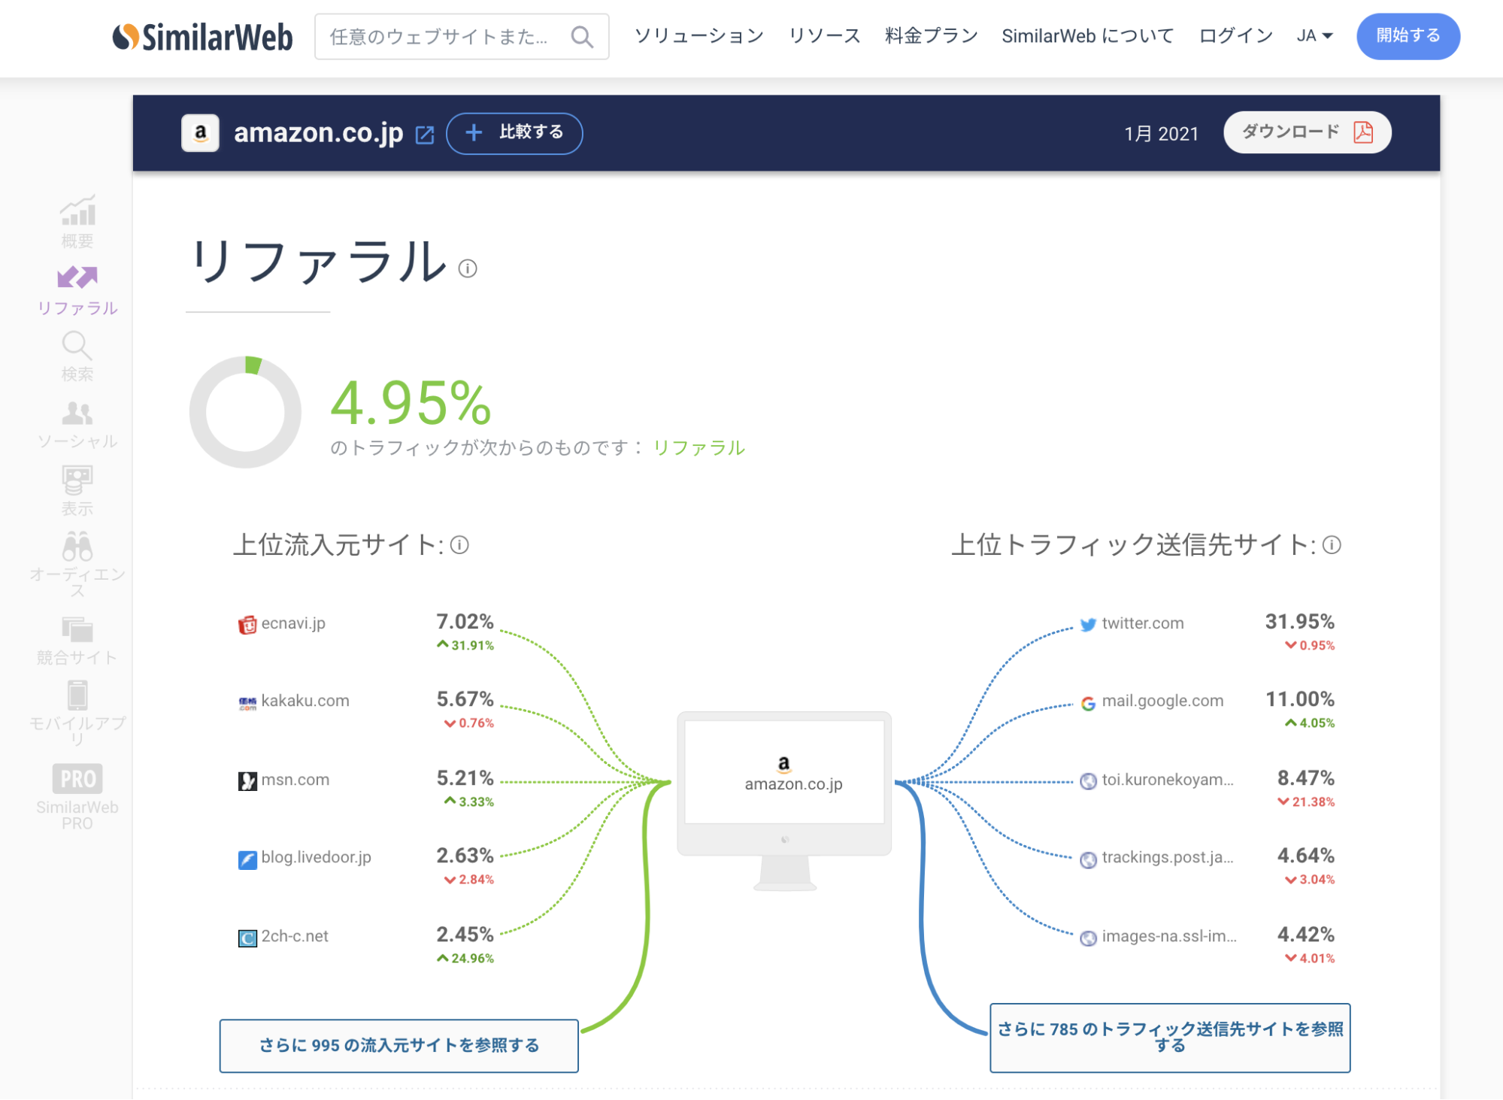View 995 more referring sites button
The height and width of the screenshot is (1100, 1503).
pyautogui.click(x=398, y=1045)
